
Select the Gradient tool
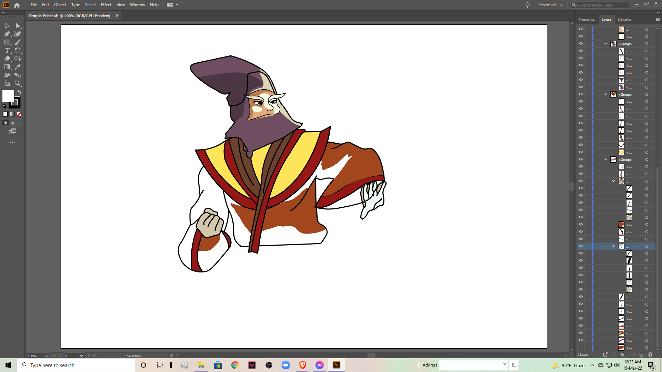pos(7,67)
